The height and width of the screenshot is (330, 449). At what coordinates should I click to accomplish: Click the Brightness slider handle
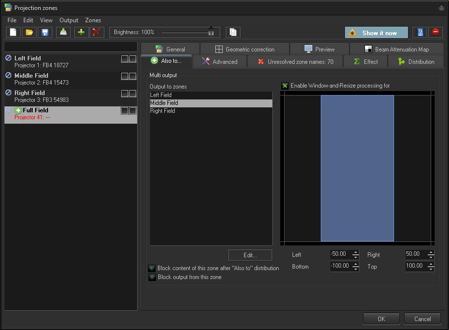click(x=211, y=32)
